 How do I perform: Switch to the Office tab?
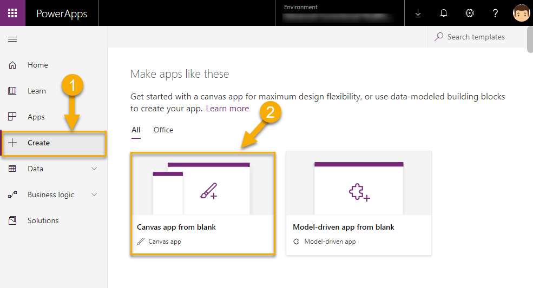(163, 130)
